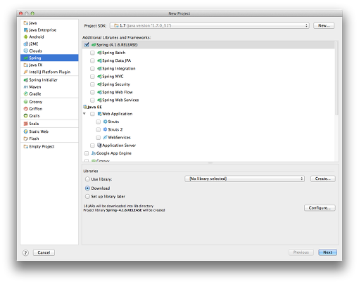Select the Empty Project label
The height and width of the screenshot is (284, 359).
[42, 147]
